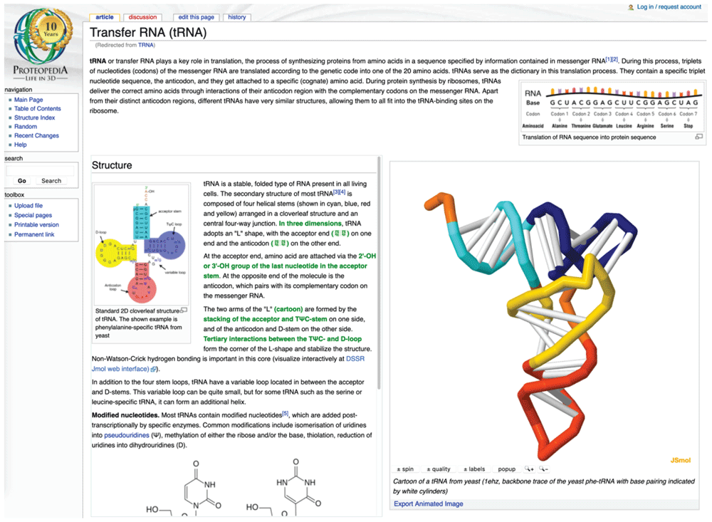
Task: Click the green scene icon after 'the anticodon'
Action: pos(280,244)
